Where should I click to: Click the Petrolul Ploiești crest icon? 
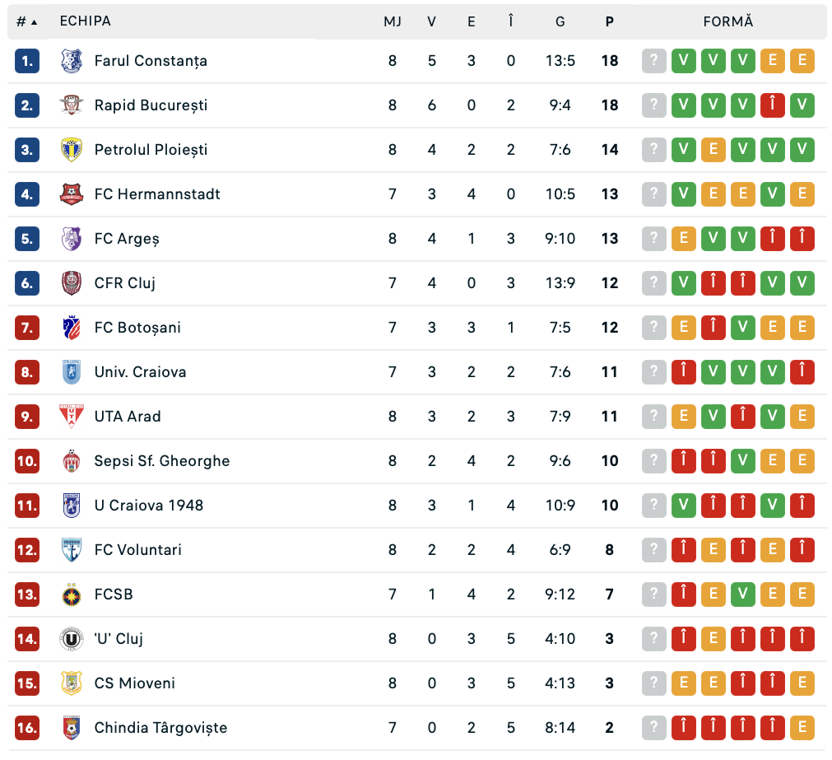[72, 150]
